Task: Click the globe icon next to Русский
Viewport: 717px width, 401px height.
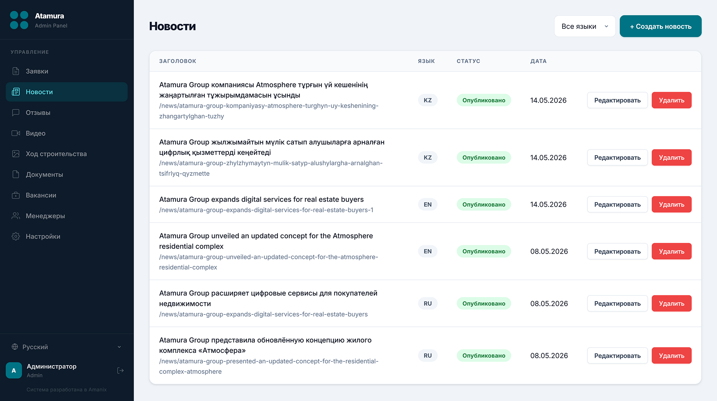Action: 15,347
